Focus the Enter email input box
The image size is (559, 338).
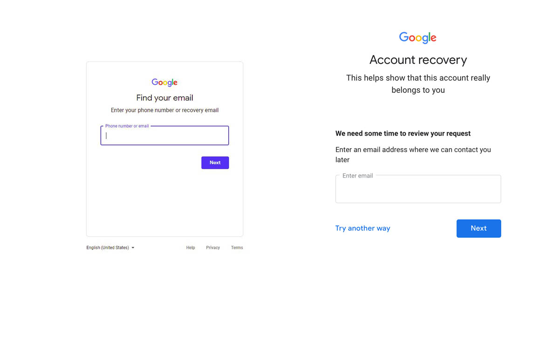418,189
